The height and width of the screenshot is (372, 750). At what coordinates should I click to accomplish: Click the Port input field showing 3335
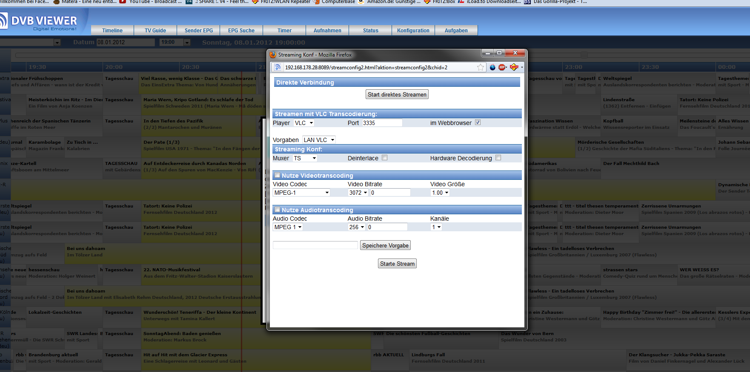point(382,123)
